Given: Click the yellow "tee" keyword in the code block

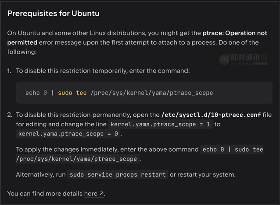Looking at the screenshot, I should click(x=81, y=93).
